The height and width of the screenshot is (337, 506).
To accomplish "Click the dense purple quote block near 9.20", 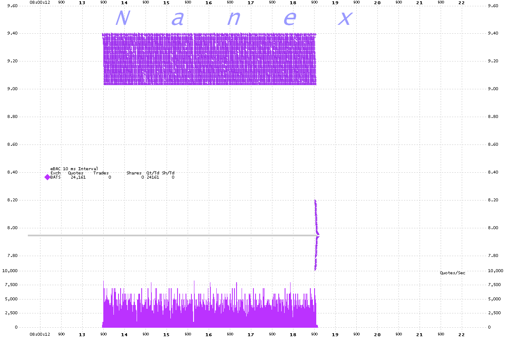I will [x=209, y=59].
